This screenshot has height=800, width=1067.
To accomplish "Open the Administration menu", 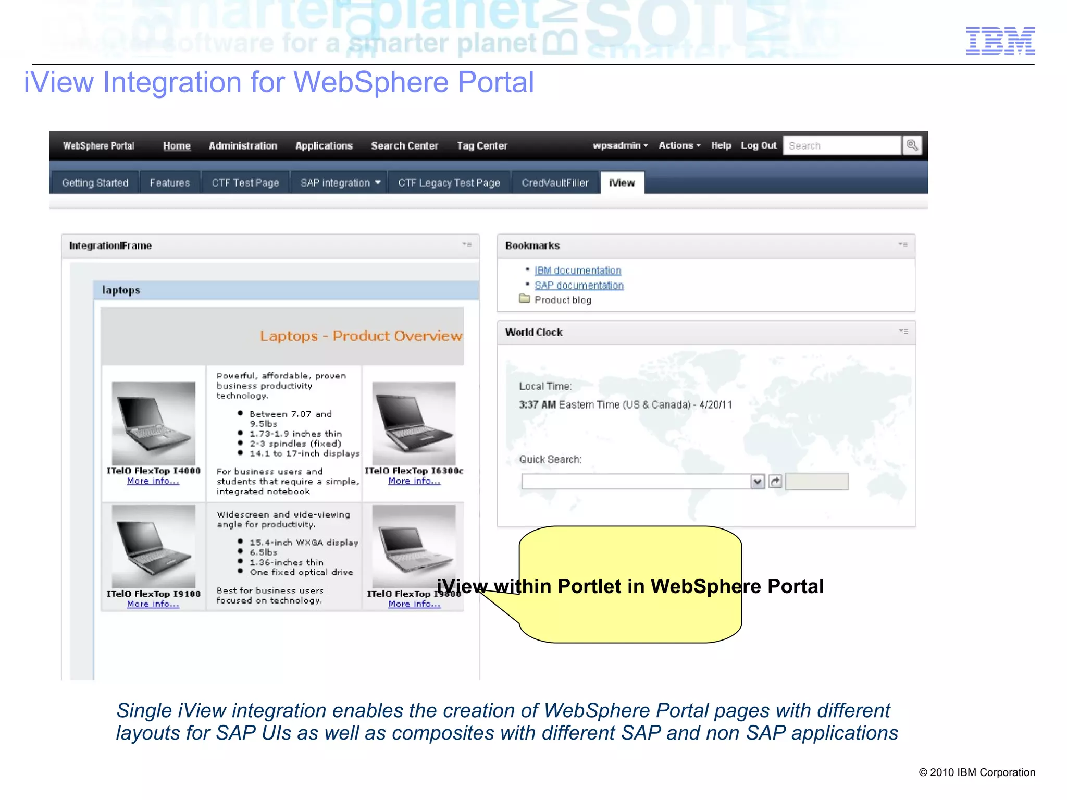I will point(243,146).
